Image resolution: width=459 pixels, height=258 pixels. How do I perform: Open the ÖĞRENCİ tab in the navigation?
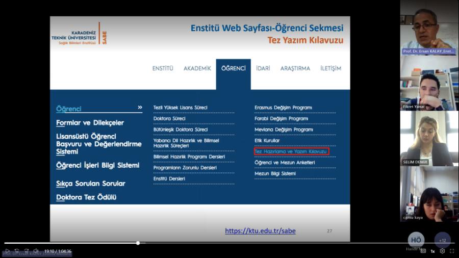point(233,68)
